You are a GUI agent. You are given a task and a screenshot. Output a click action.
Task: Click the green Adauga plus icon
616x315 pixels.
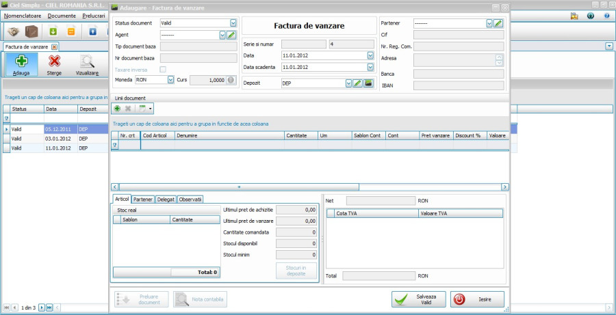21,62
